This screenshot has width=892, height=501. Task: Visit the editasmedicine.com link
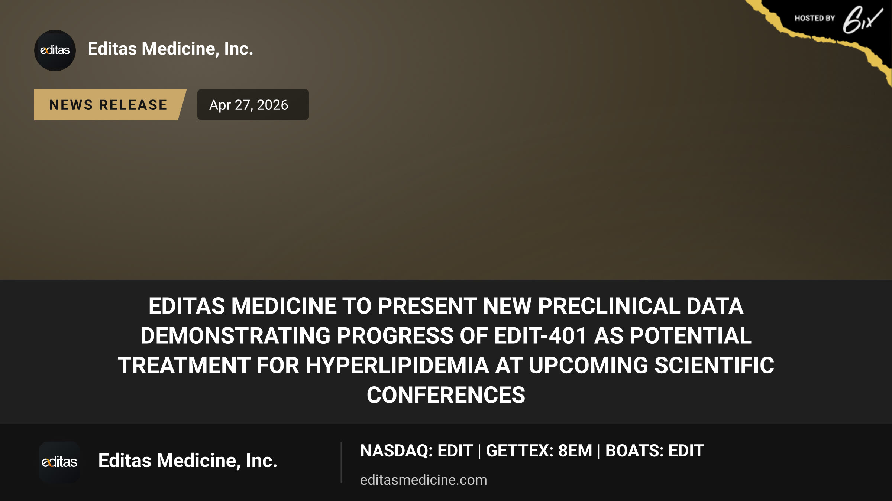(423, 480)
